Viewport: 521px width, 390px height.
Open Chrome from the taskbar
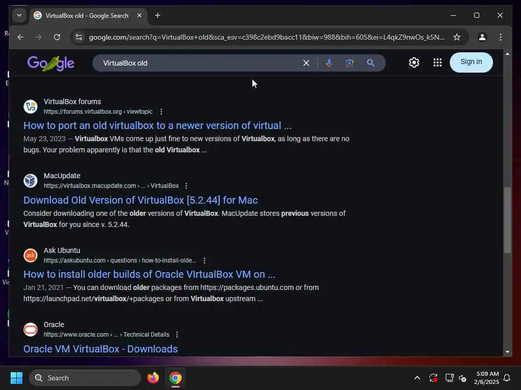click(176, 378)
